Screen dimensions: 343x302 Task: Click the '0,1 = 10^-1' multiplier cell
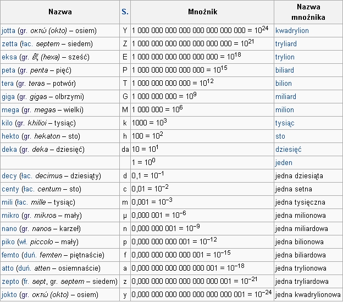tap(202, 176)
